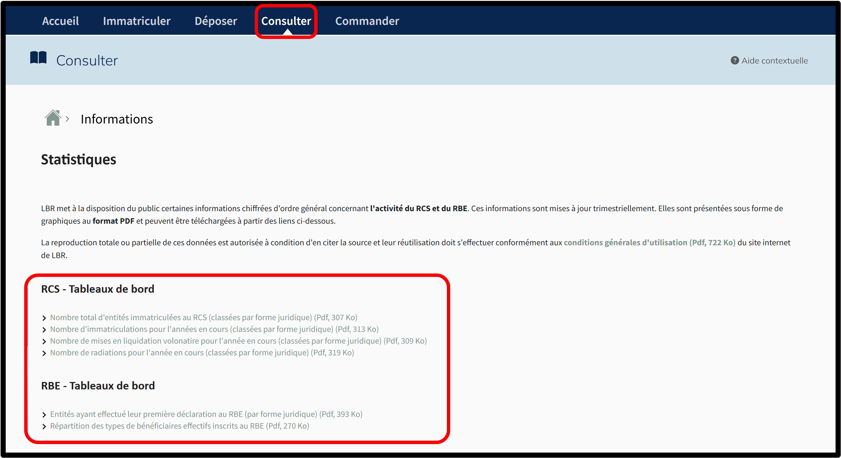The width and height of the screenshot is (841, 458).
Task: Click chevron beside RBE first declaration link
Action: [44, 415]
